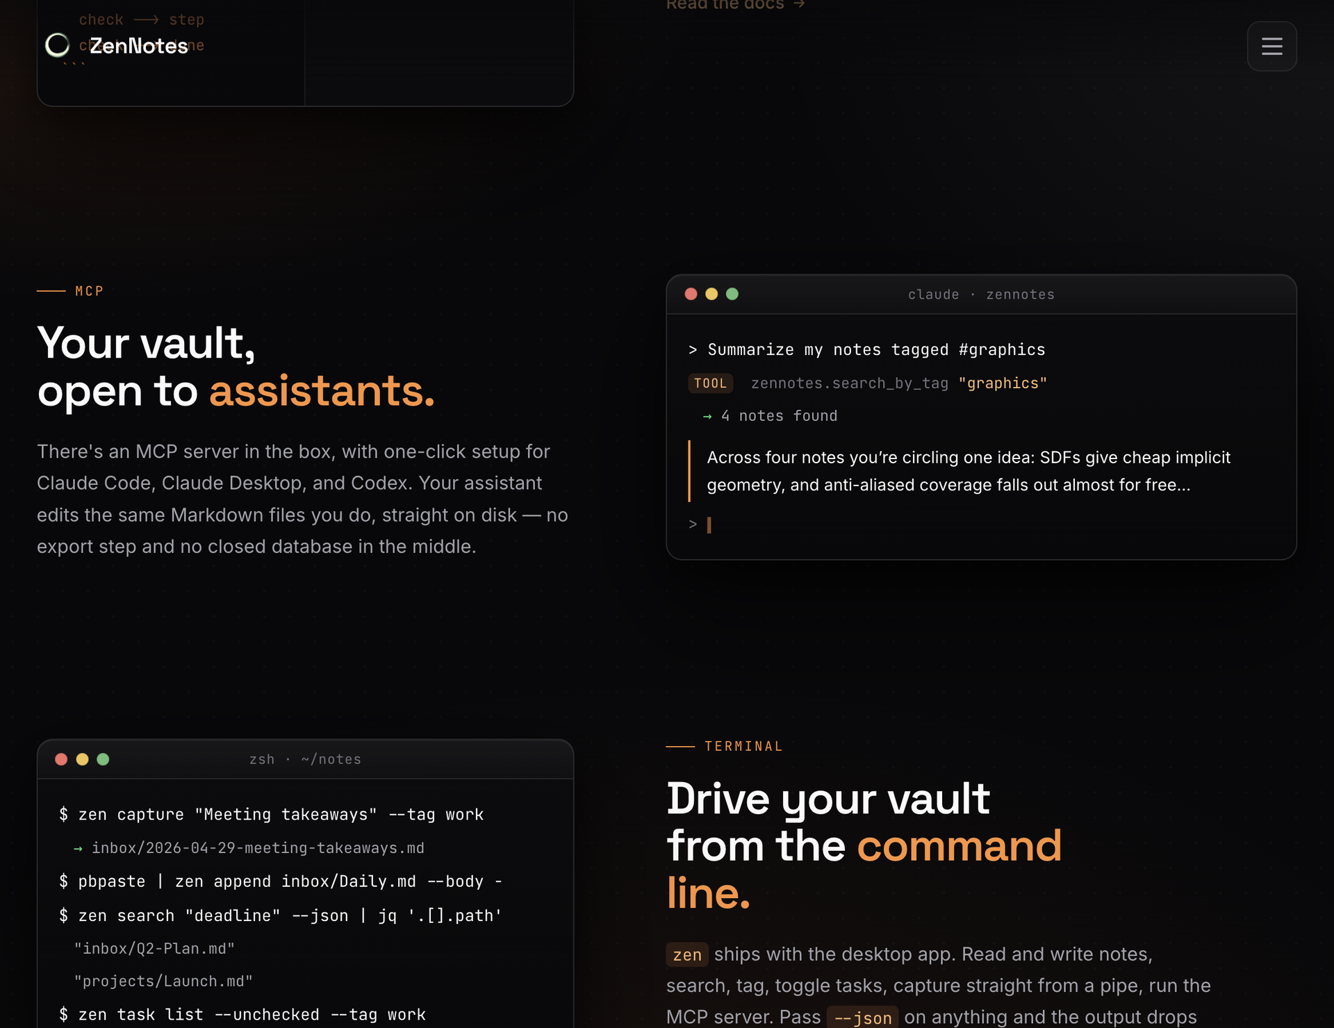
Task: Click the "inbox/Q2-Plan.md" output line
Action: click(x=155, y=949)
